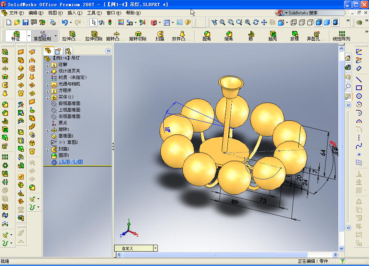
Task: Select the arrow Select tool
Action: coord(93,22)
